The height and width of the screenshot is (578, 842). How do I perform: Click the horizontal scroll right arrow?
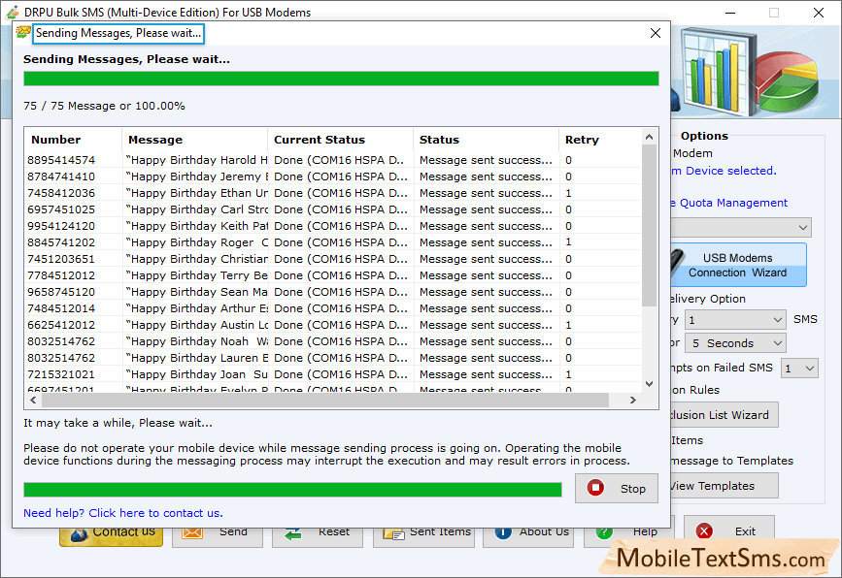633,400
